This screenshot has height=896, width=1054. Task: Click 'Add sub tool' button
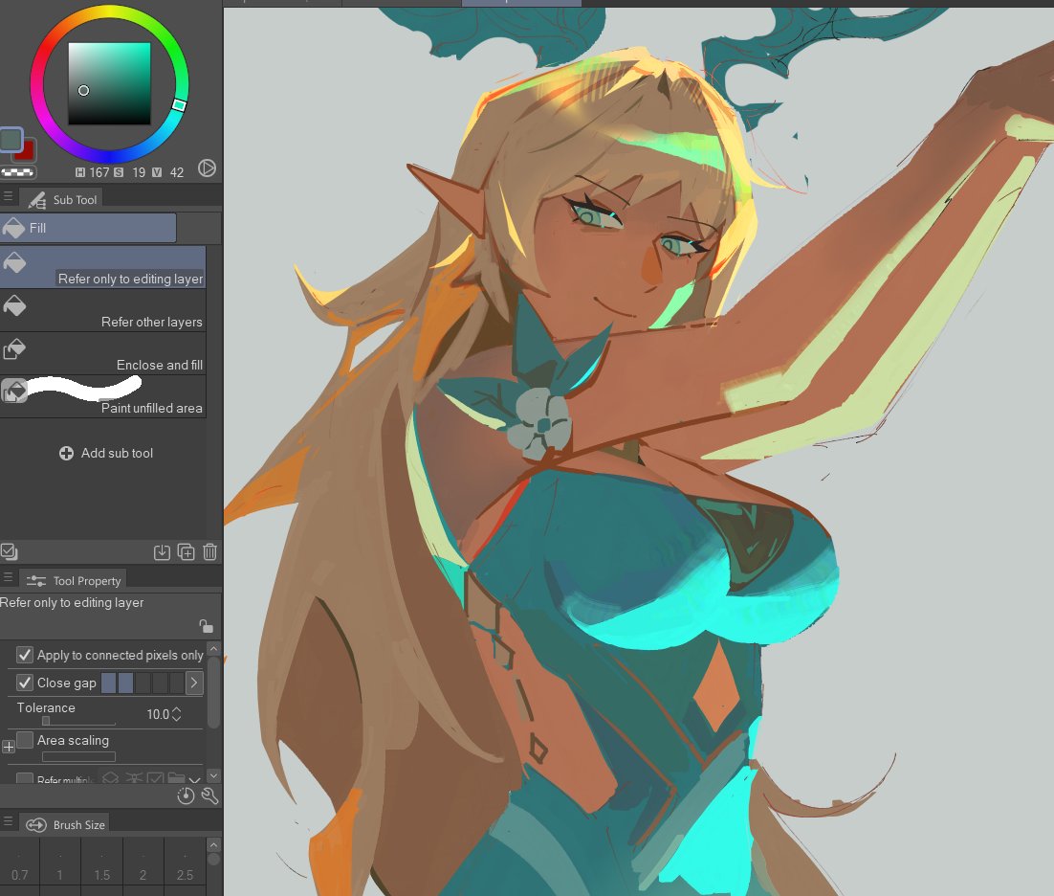click(x=106, y=454)
